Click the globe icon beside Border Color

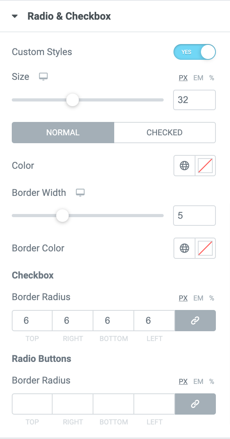click(x=184, y=248)
